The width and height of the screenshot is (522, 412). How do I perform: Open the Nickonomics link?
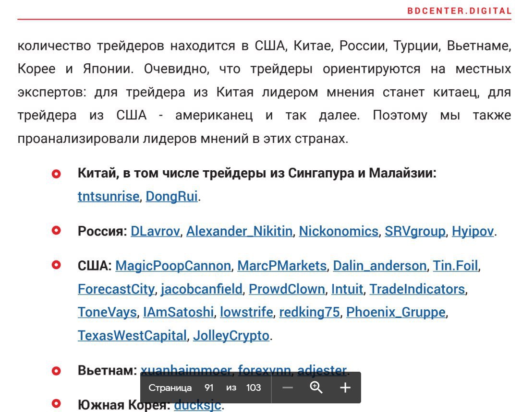(x=339, y=231)
